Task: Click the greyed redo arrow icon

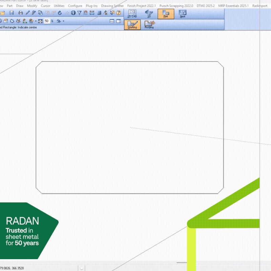Action: (x=54, y=13)
